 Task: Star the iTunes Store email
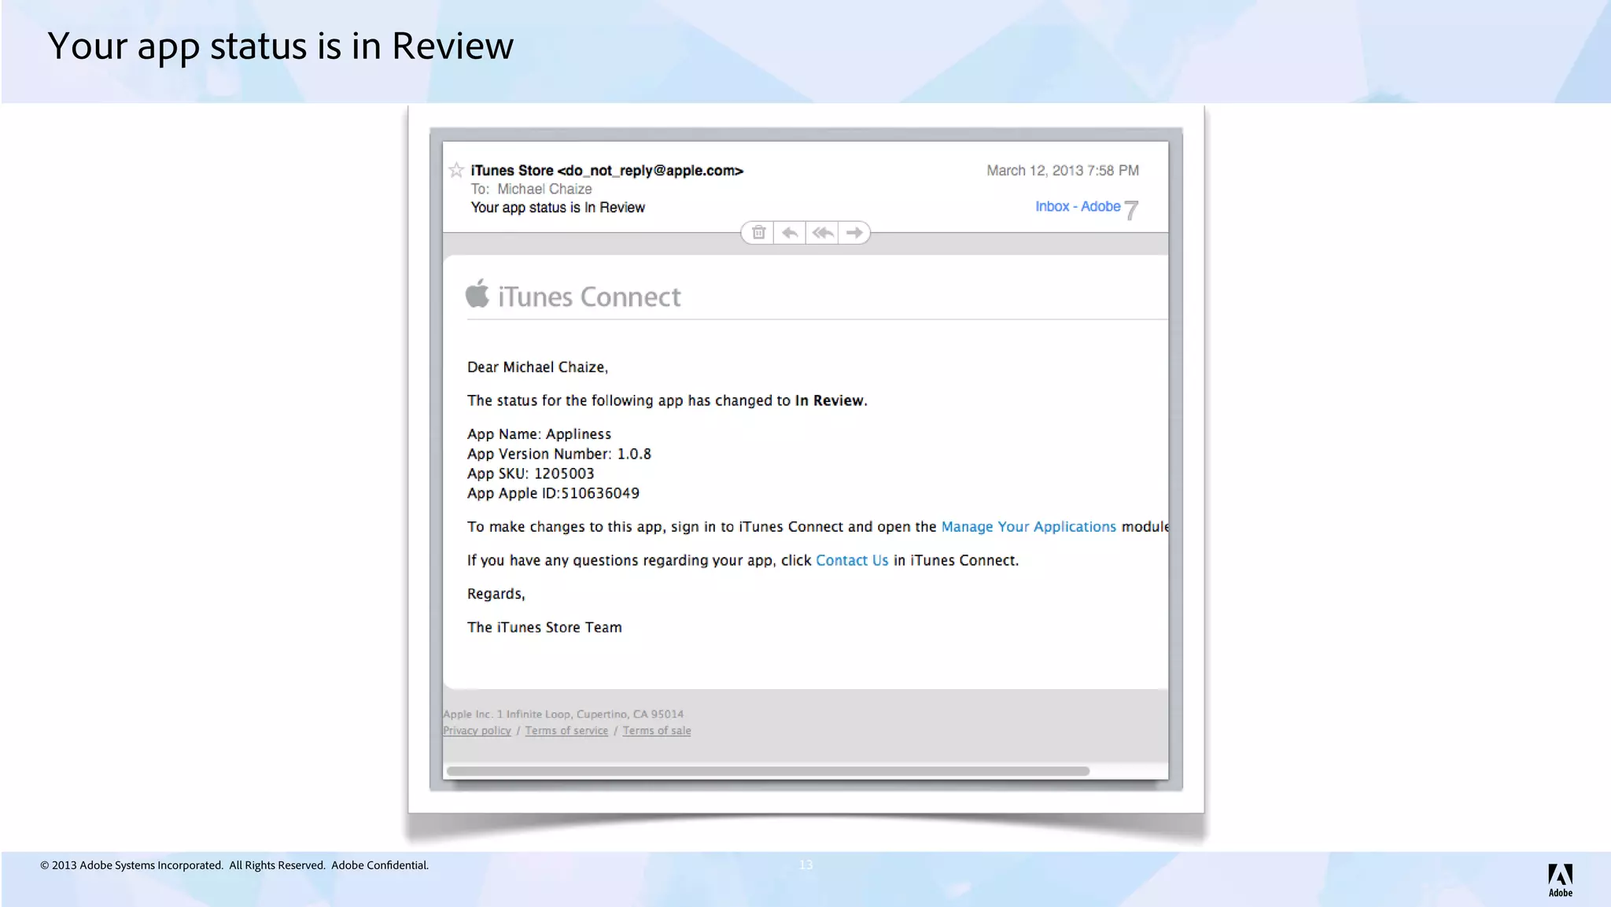click(x=456, y=170)
